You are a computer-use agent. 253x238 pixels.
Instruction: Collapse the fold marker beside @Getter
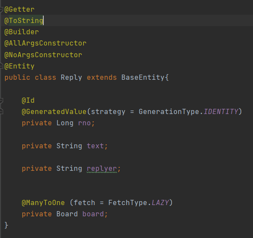click(1, 10)
